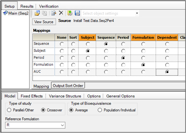Image resolution: width=186 pixels, height=133 pixels.
Task: Map Formulation row to Dependent column
Action: pos(167,65)
